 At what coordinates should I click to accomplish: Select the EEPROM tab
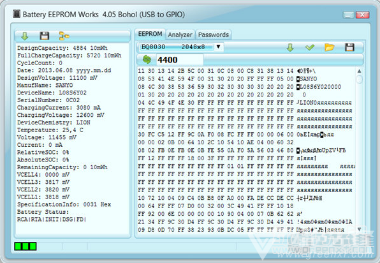click(150, 34)
